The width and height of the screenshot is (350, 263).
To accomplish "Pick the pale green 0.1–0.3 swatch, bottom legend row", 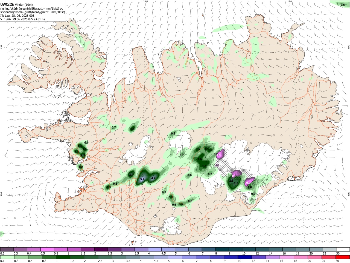I will [7, 257].
